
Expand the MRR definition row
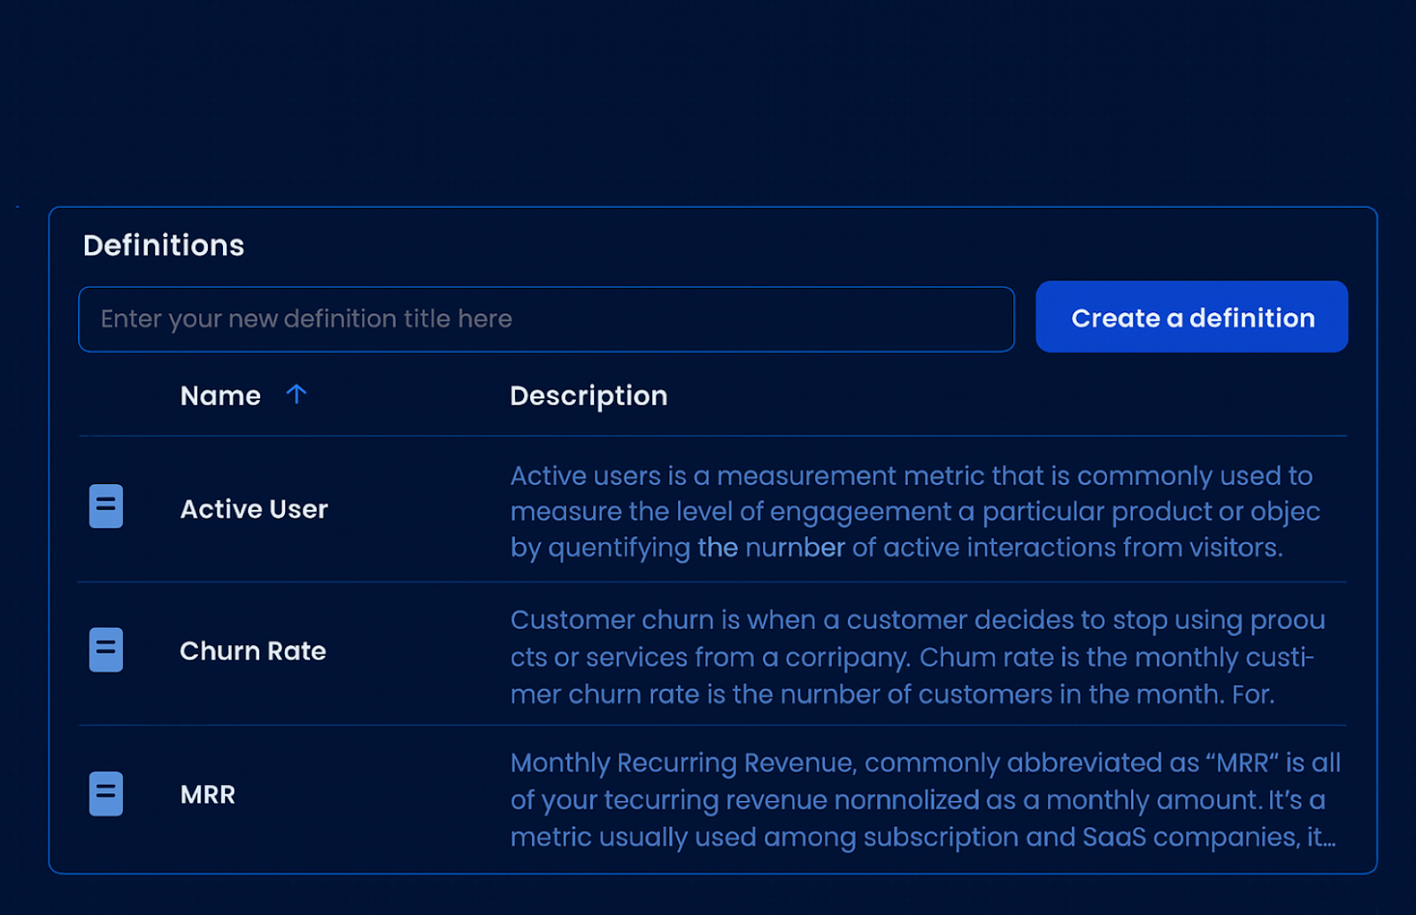click(x=207, y=794)
